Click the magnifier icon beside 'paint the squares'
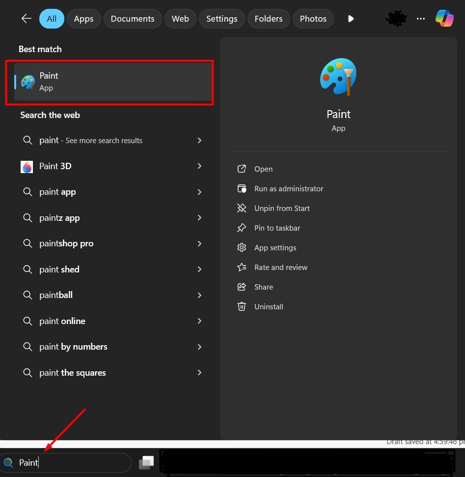The height and width of the screenshot is (477, 465). (27, 372)
